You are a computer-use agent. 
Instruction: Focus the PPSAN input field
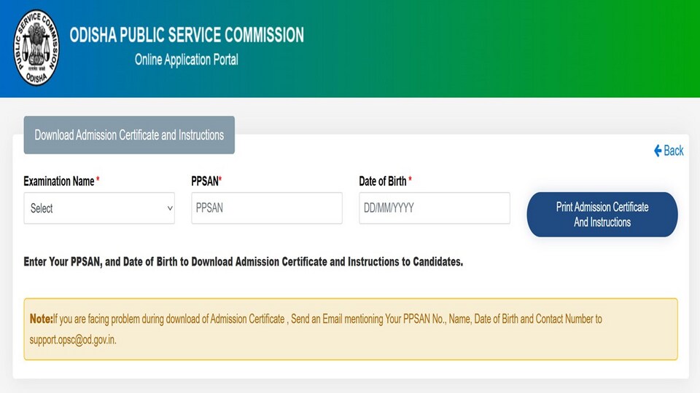[267, 208]
